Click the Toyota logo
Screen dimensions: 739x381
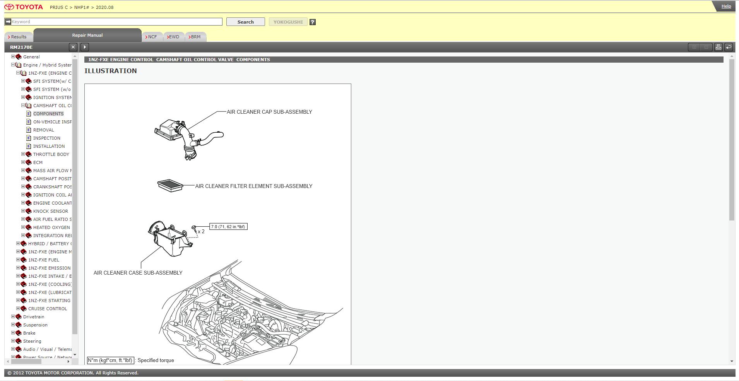click(x=24, y=7)
